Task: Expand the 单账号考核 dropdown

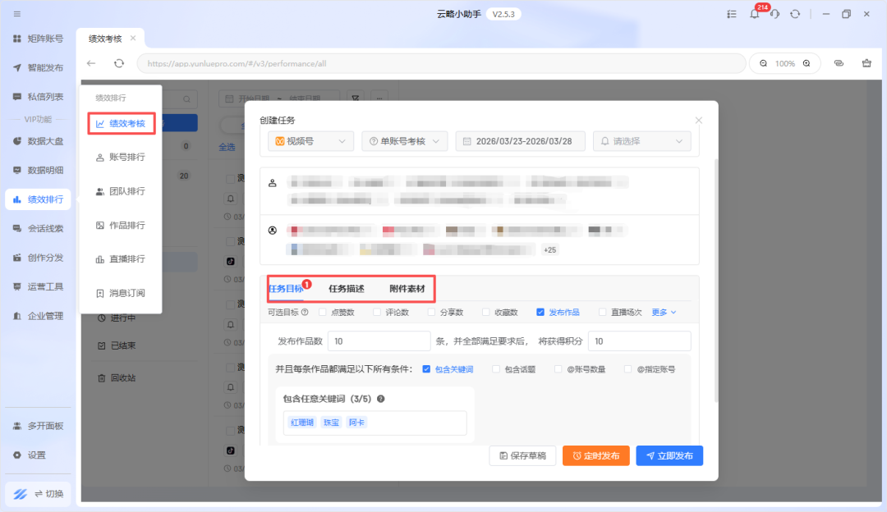Action: click(x=404, y=141)
